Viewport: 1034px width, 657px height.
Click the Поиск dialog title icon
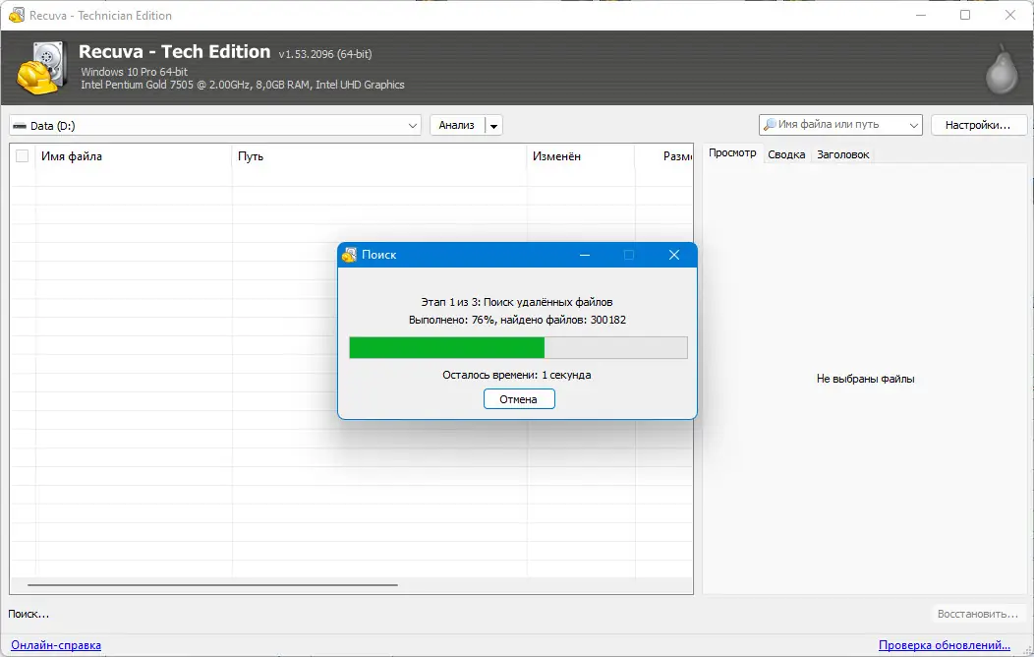tap(350, 255)
